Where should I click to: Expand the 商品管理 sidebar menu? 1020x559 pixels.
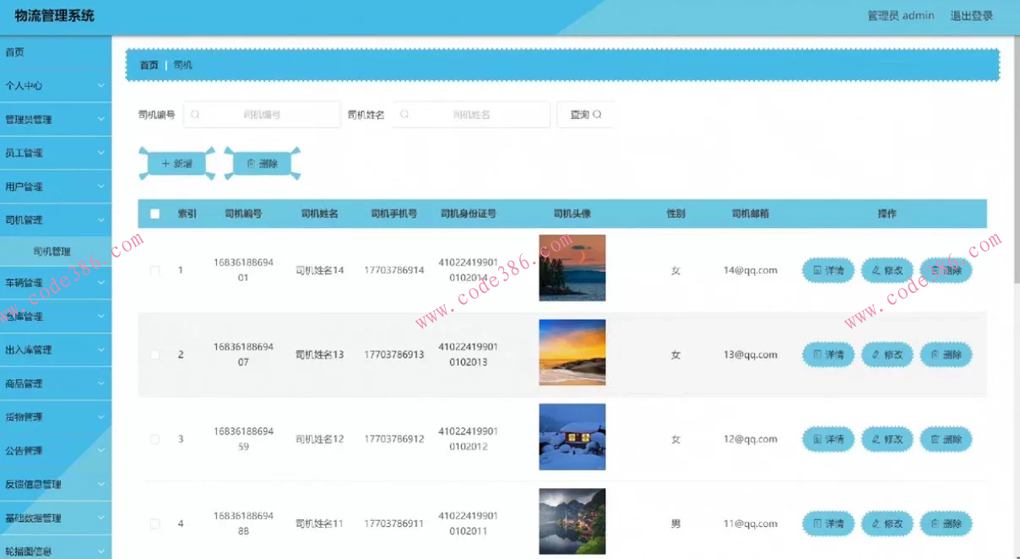point(51,383)
